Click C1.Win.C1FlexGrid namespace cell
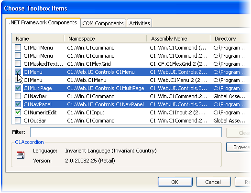251x193 pixels. coord(89,64)
